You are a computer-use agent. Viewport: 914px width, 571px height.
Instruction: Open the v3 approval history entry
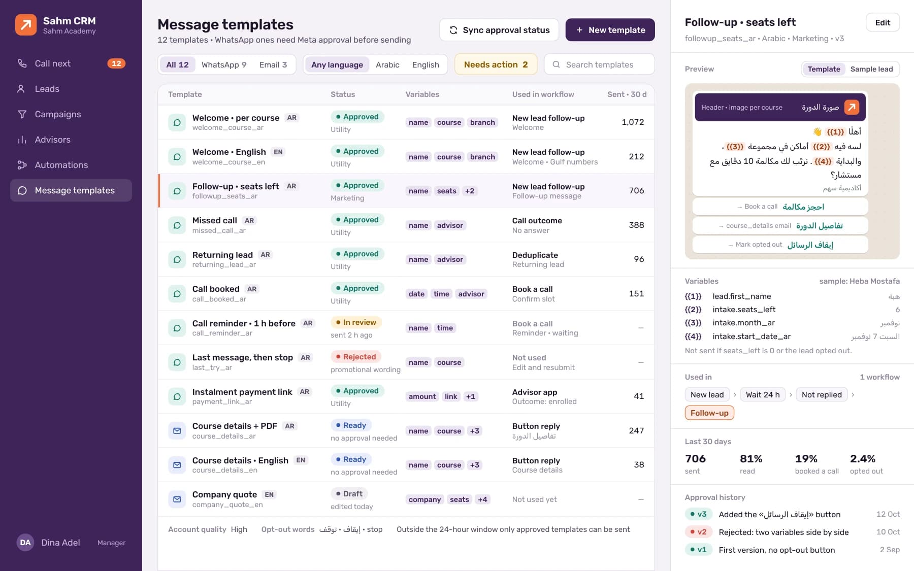[792, 514]
